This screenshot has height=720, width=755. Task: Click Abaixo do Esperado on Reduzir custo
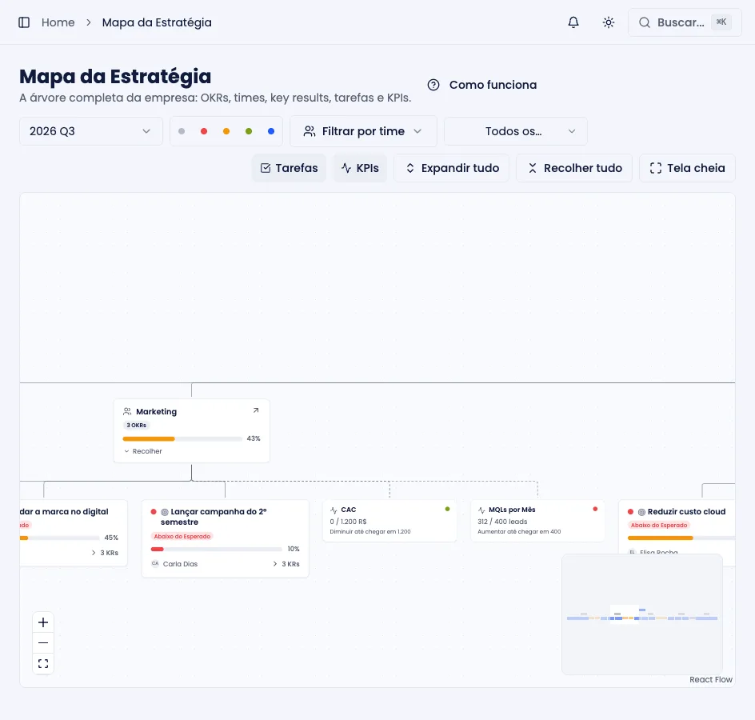(659, 526)
